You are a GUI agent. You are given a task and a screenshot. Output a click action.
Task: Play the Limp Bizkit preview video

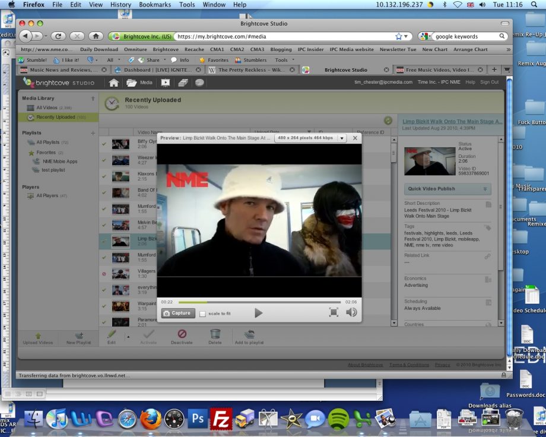coord(258,313)
